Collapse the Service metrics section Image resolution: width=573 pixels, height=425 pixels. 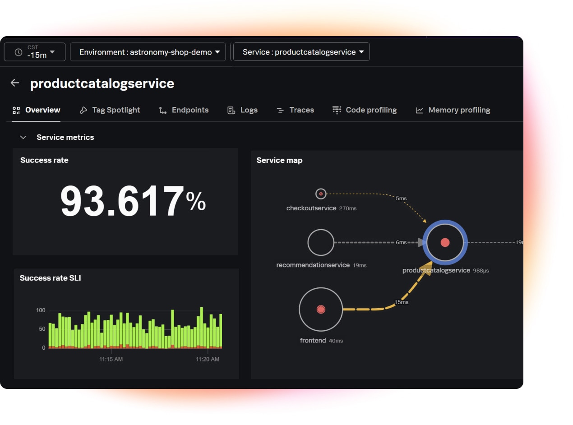(x=23, y=137)
